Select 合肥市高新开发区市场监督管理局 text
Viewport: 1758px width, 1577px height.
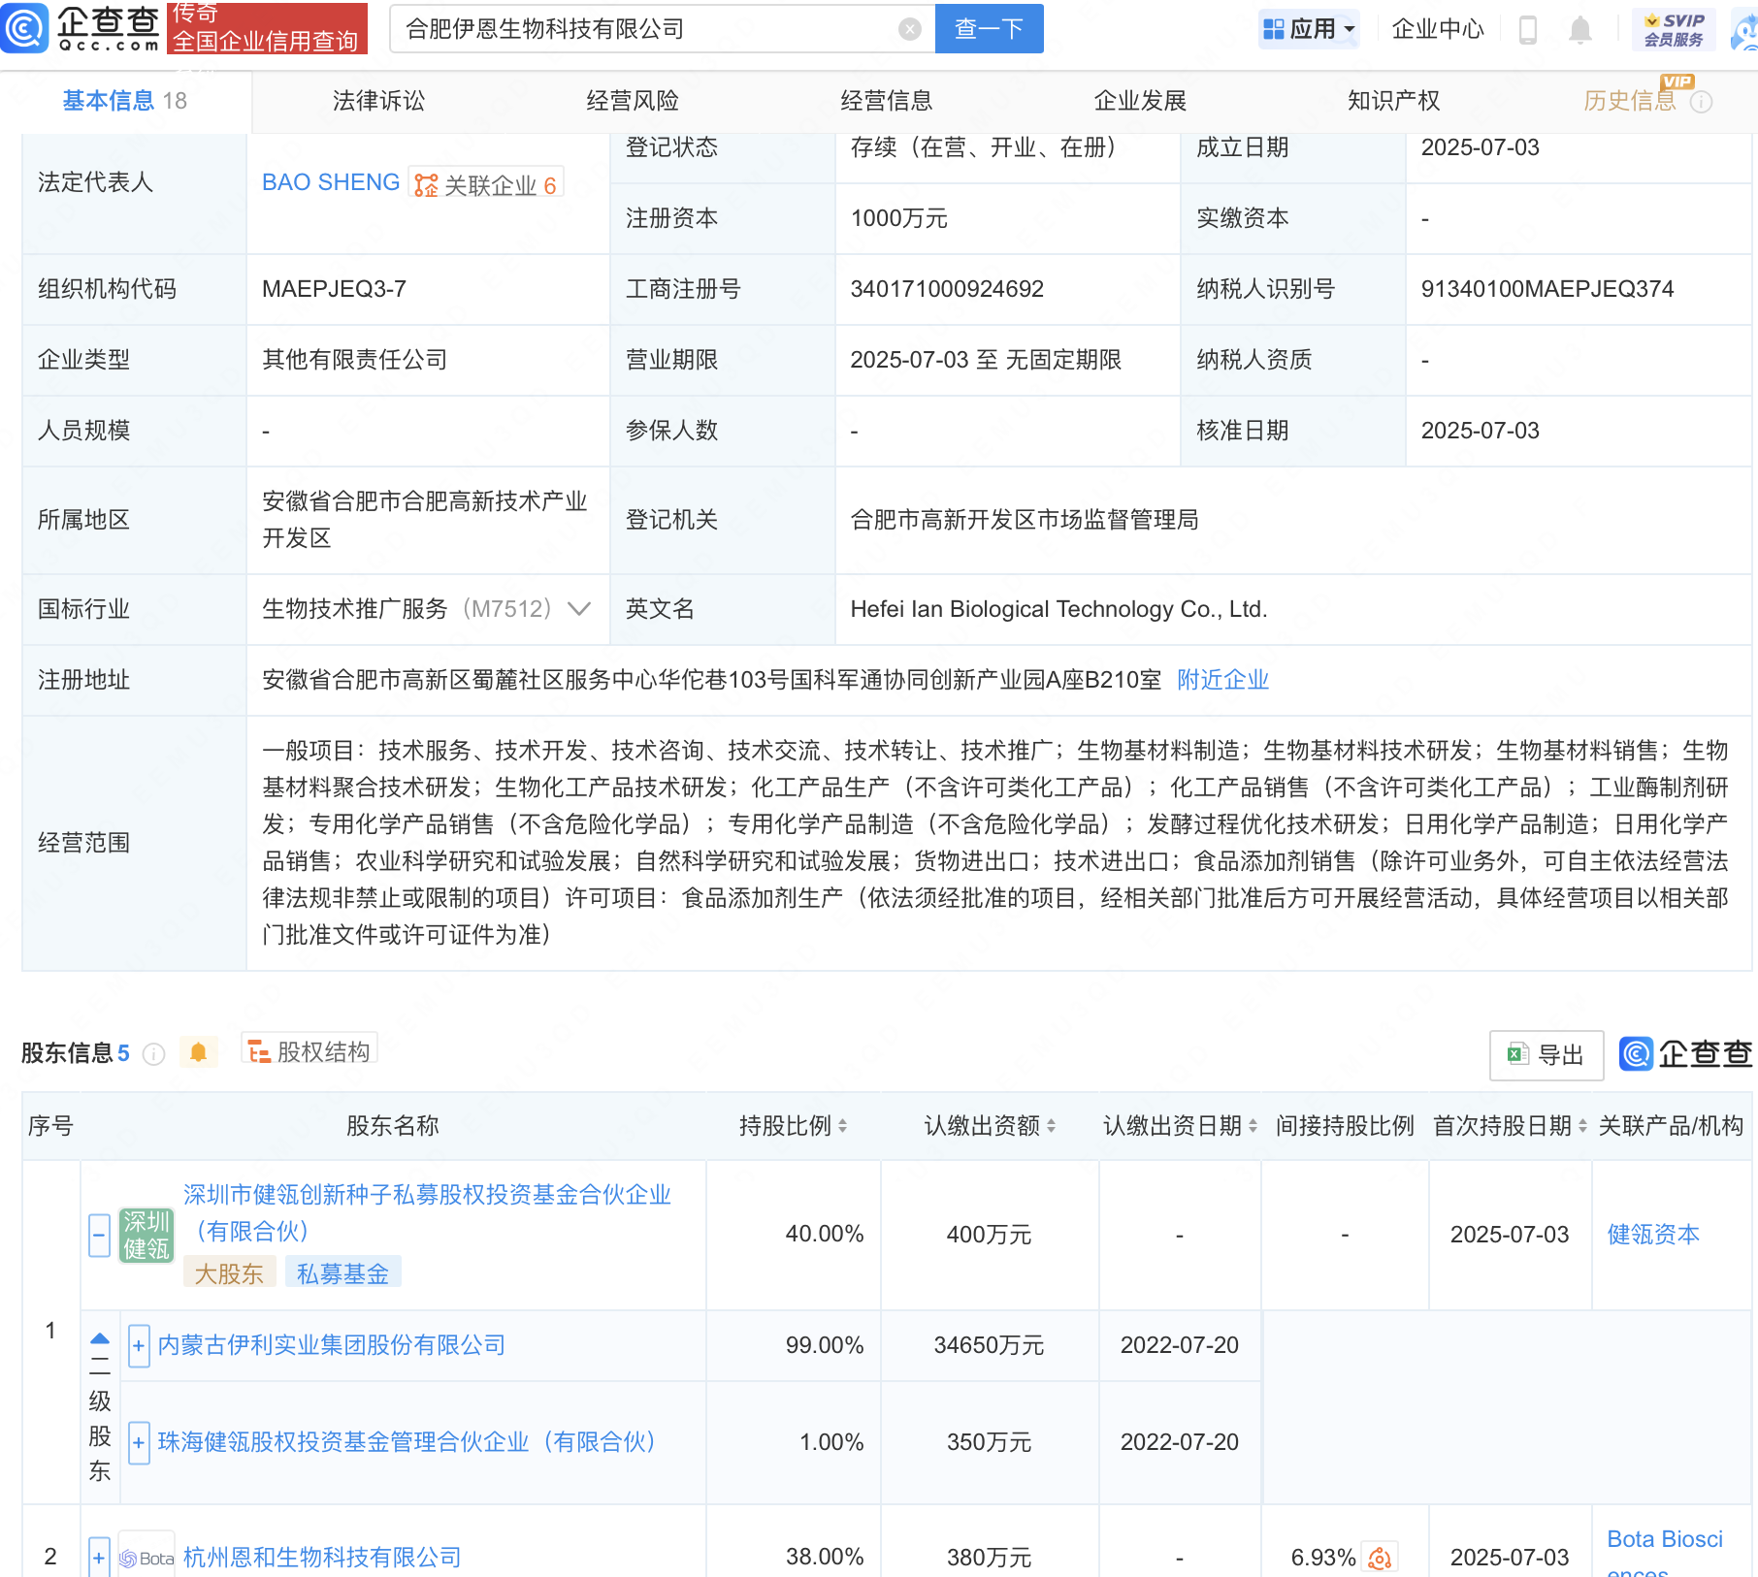click(x=1025, y=520)
